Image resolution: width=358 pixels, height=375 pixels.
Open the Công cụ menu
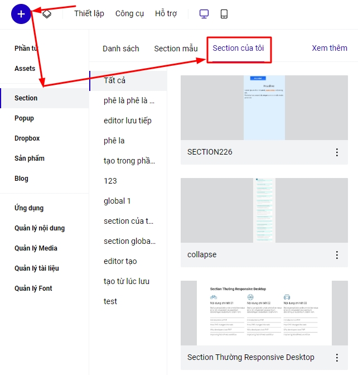[129, 14]
